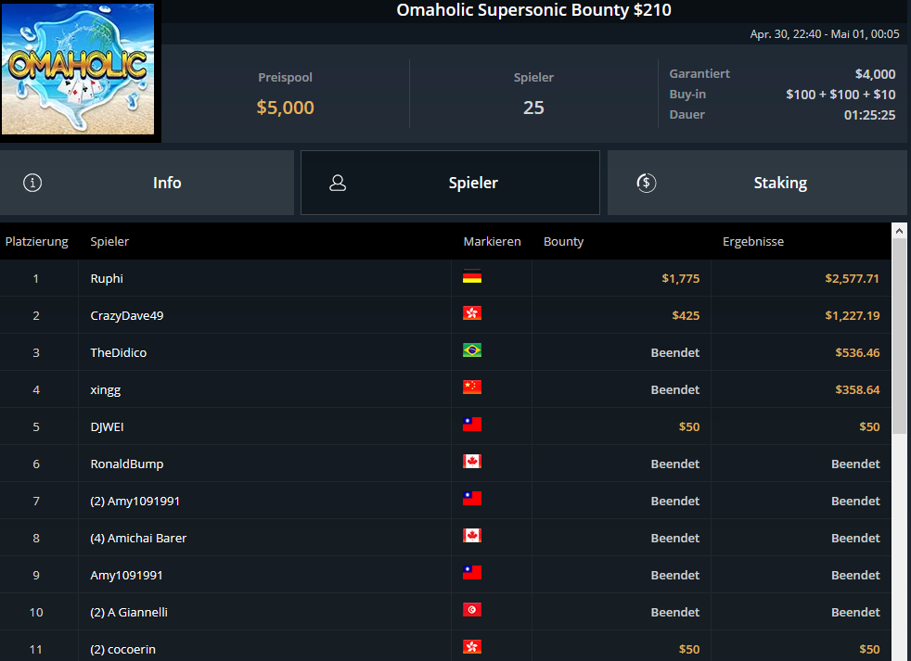Screen dimensions: 911x661
Task: Select player RonaldBump
Action: (127, 464)
